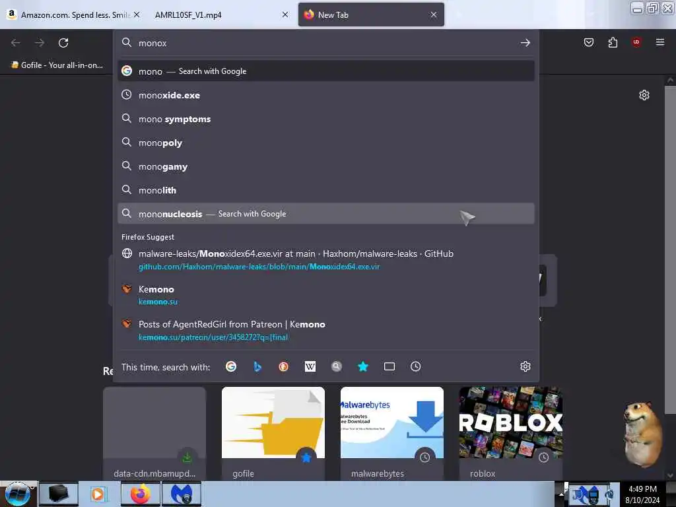Close the Amazon.com tab

[x=137, y=15]
